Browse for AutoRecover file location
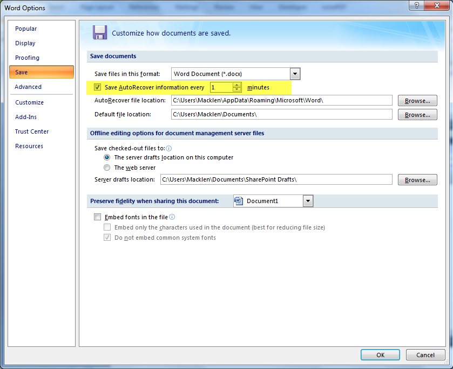 tap(417, 101)
